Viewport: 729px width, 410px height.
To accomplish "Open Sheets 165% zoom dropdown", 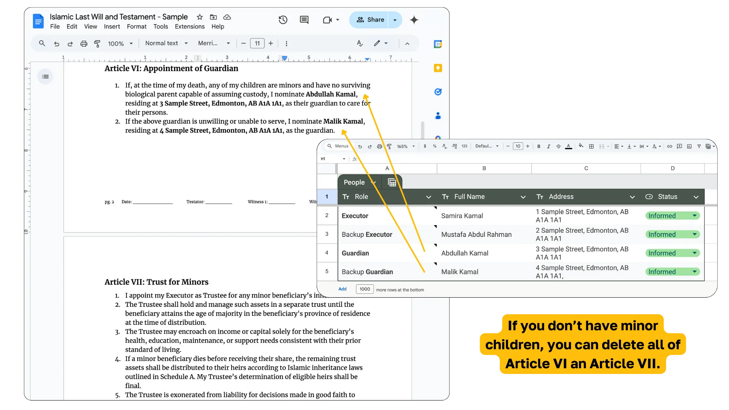I will [406, 146].
